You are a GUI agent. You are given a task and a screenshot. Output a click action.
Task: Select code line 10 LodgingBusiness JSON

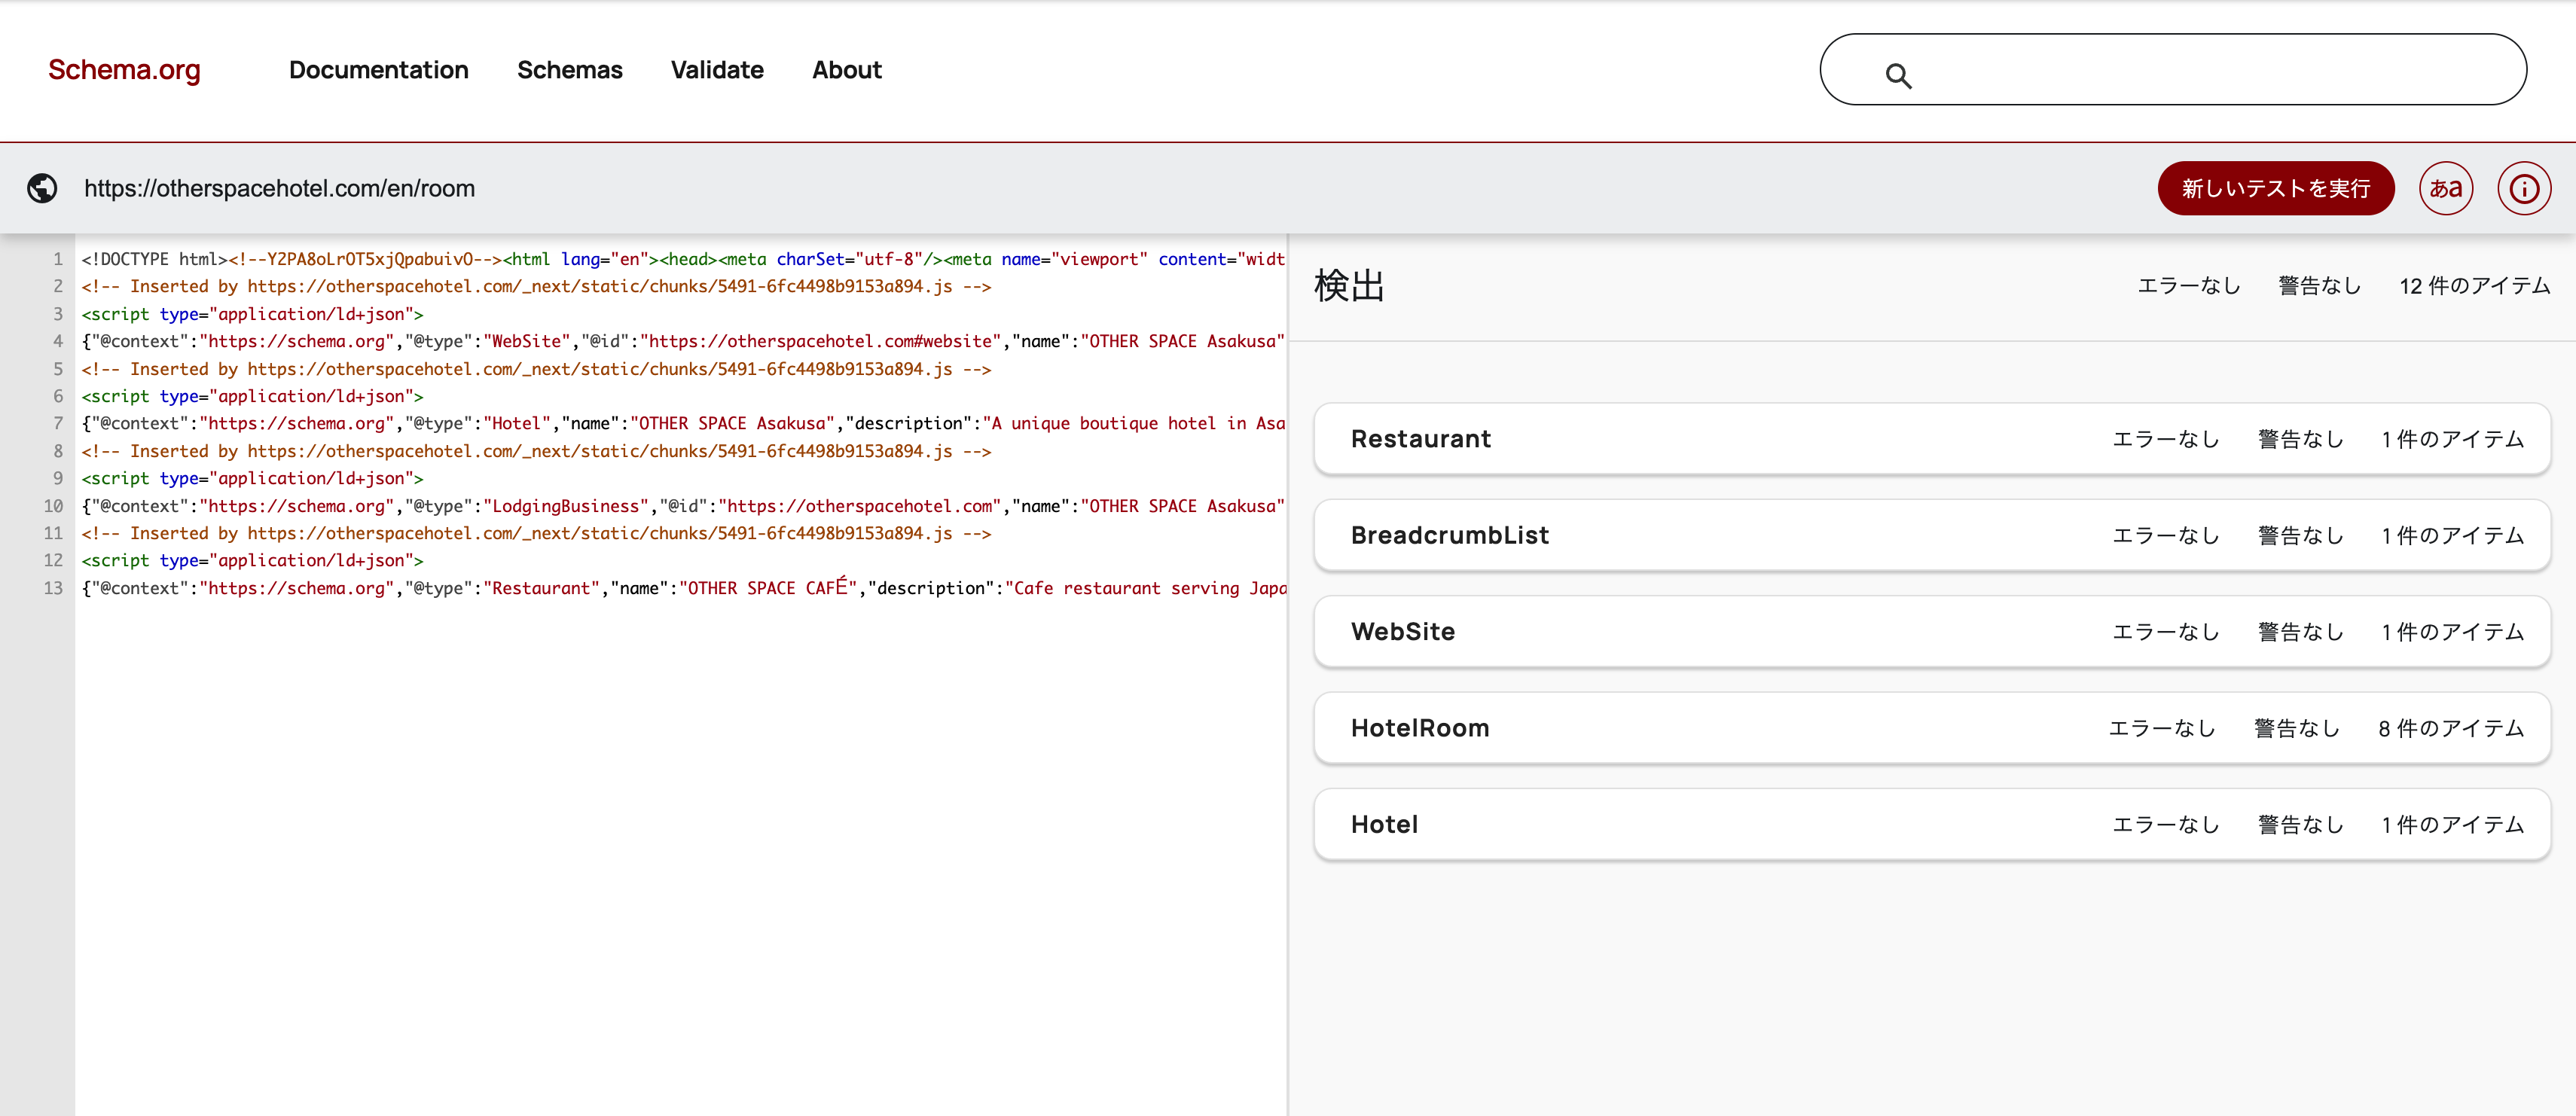[x=683, y=506]
